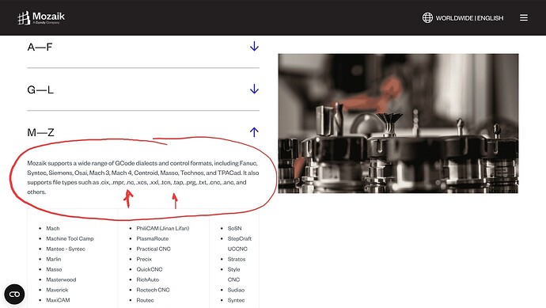This screenshot has height=308, width=546.
Task: Click the PhiliCAM (Jinan Lifan) item
Action: coord(163,229)
